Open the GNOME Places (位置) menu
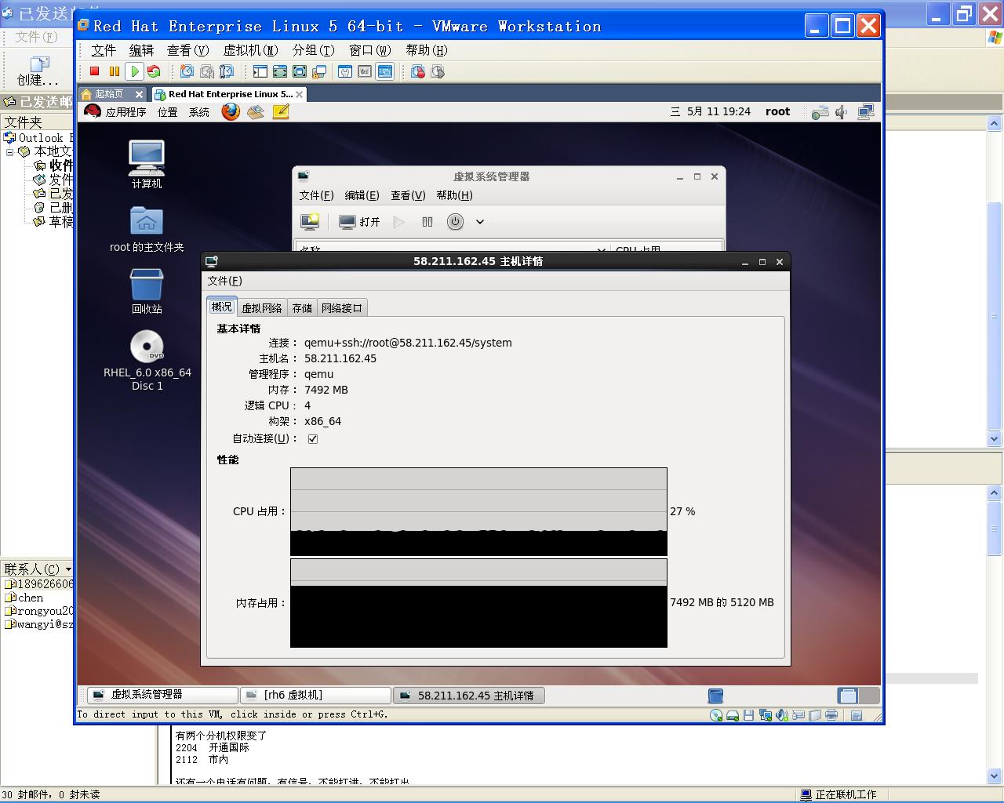Image resolution: width=1004 pixels, height=803 pixels. point(168,112)
